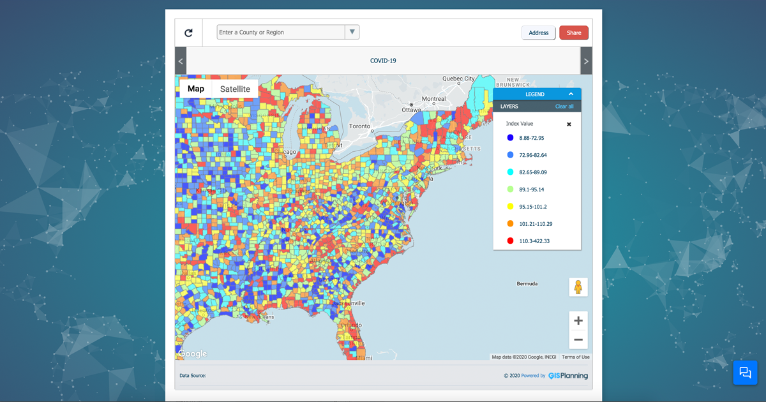Zoom out the map with minus
This screenshot has width=766, height=402.
[578, 339]
